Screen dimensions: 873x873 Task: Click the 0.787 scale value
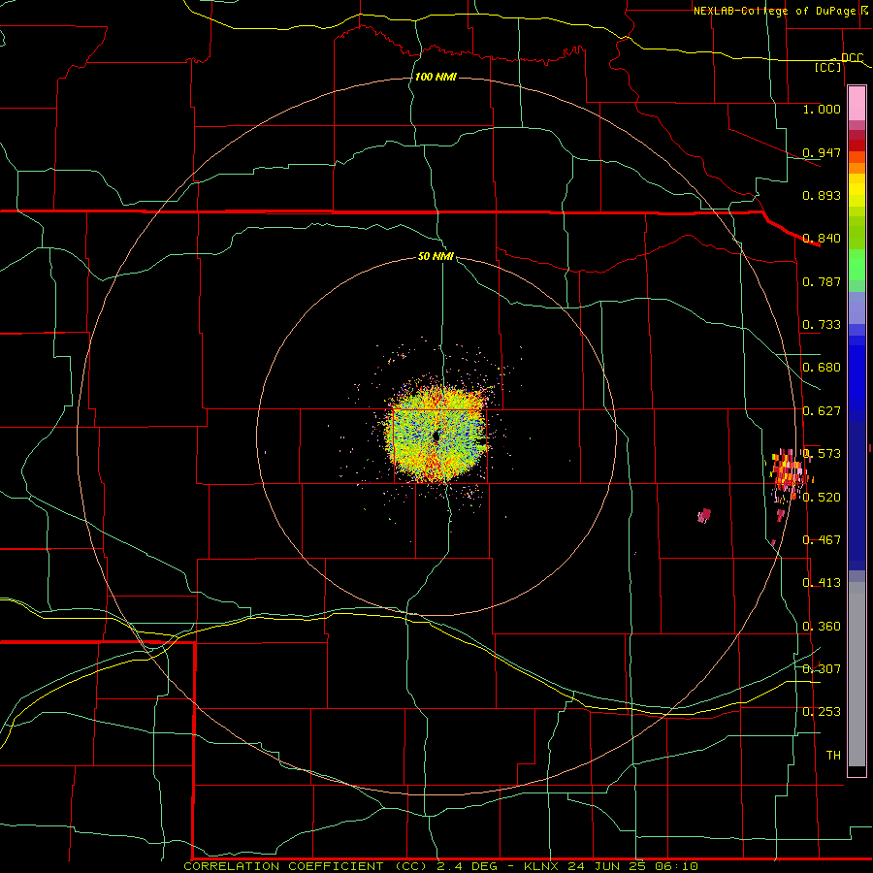click(x=822, y=281)
